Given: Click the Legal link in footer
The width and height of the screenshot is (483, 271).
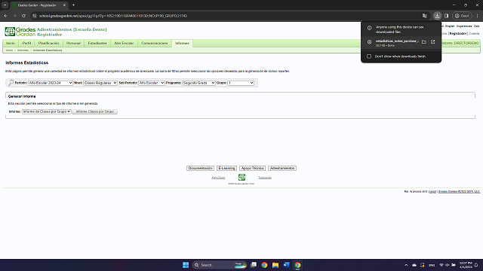Looking at the screenshot, I should click(432, 191).
